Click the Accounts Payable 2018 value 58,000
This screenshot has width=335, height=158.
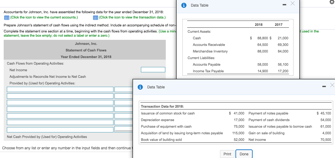[x=263, y=65]
